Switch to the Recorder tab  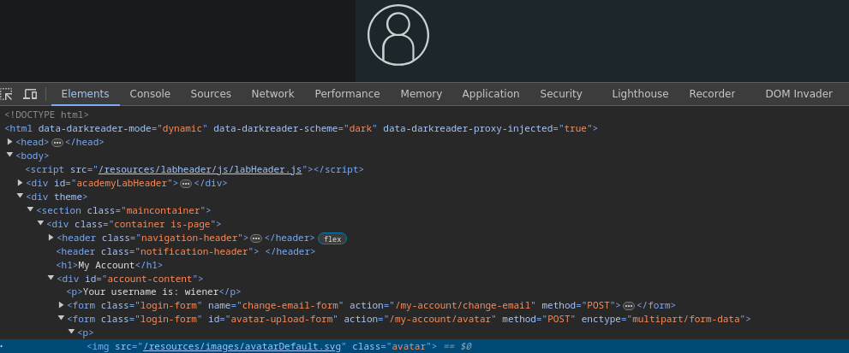pyautogui.click(x=712, y=94)
